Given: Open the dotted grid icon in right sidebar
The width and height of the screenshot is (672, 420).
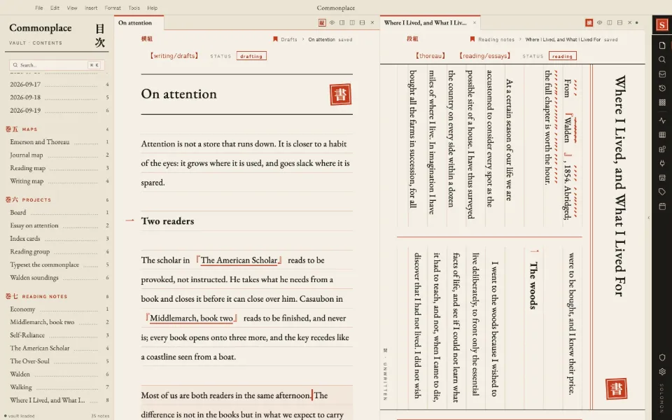Looking at the screenshot, I should (662, 102).
